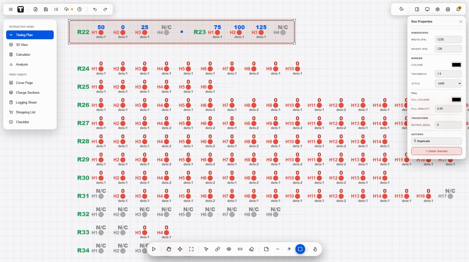The image size is (469, 262).
Task: Toggle dark mode with the moon icon
Action: point(402,9)
